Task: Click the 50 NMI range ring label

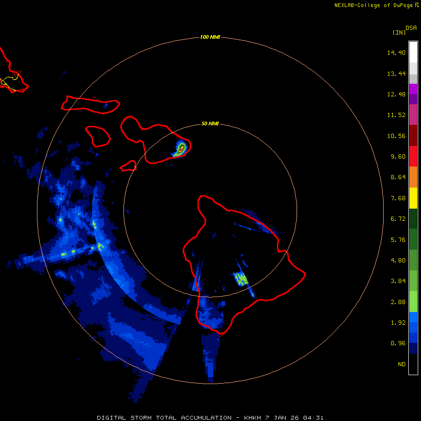Action: point(210,123)
